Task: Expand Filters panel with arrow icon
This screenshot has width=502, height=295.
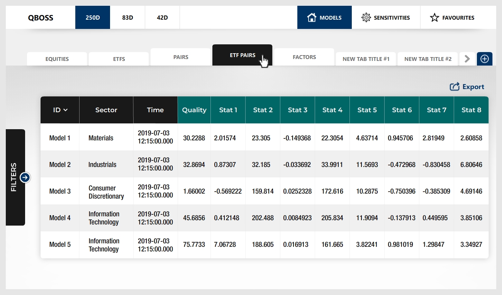Action: pyautogui.click(x=25, y=177)
